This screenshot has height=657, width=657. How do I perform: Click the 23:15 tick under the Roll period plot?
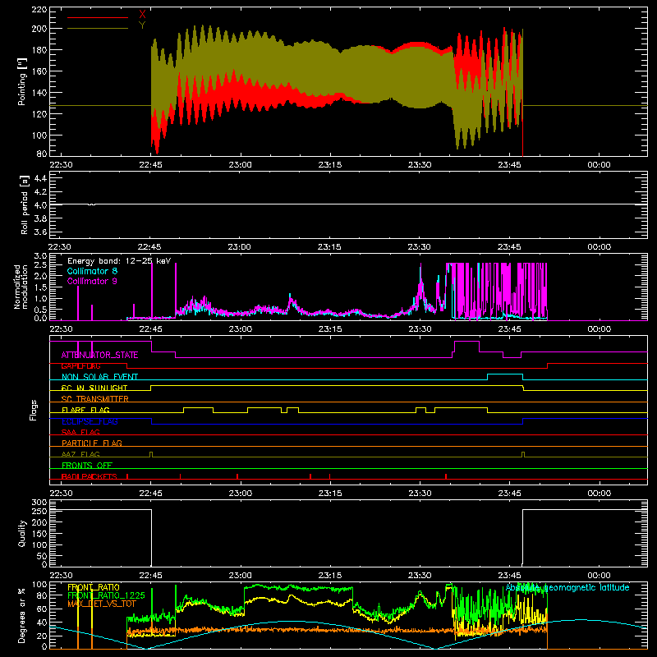329,247
